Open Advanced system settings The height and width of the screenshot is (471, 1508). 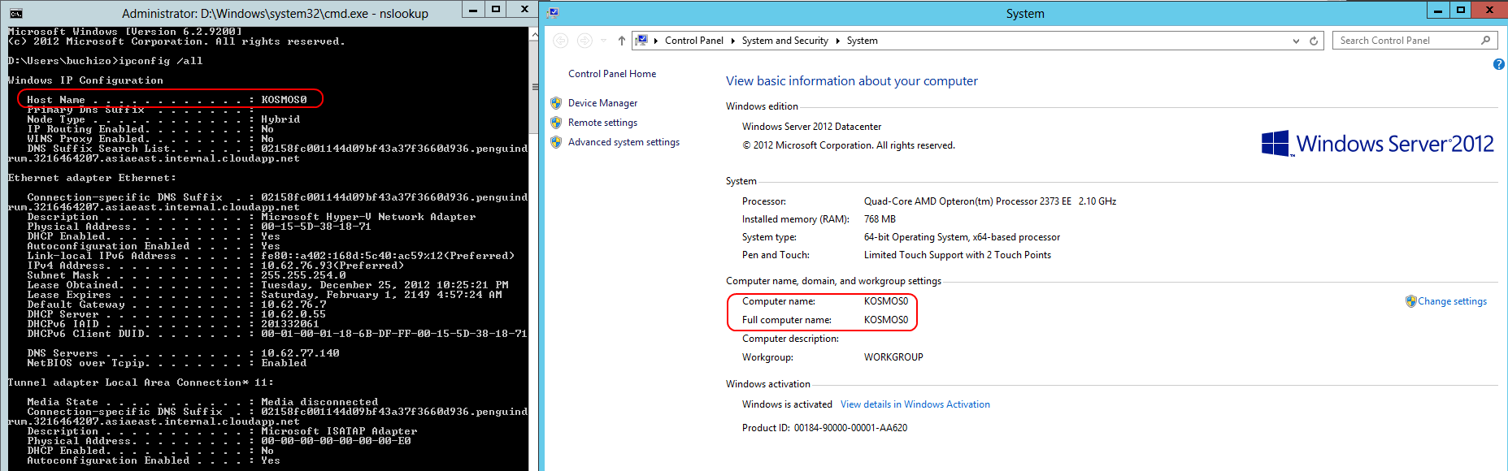[x=624, y=142]
